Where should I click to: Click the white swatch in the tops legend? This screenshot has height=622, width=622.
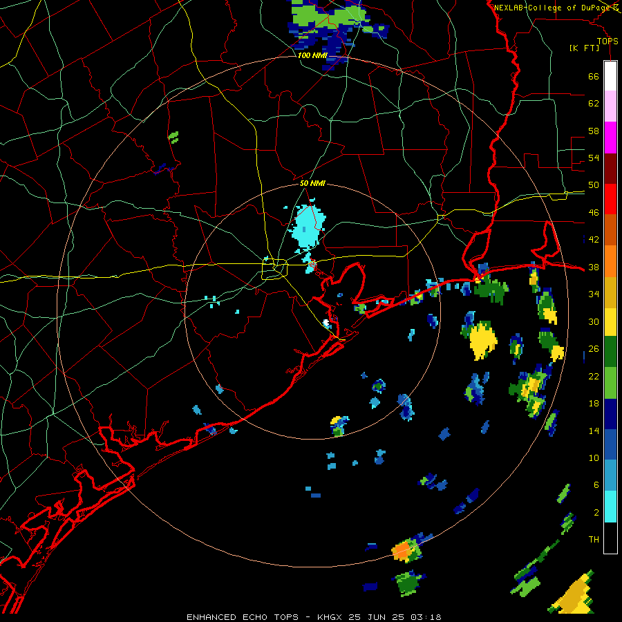[x=610, y=76]
